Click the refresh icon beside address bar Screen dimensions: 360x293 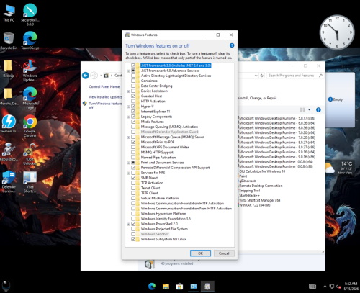pyautogui.click(x=262, y=76)
